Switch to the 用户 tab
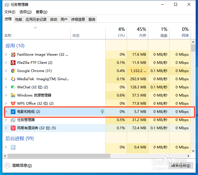This screenshot has width=198, height=175. (x=64, y=20)
